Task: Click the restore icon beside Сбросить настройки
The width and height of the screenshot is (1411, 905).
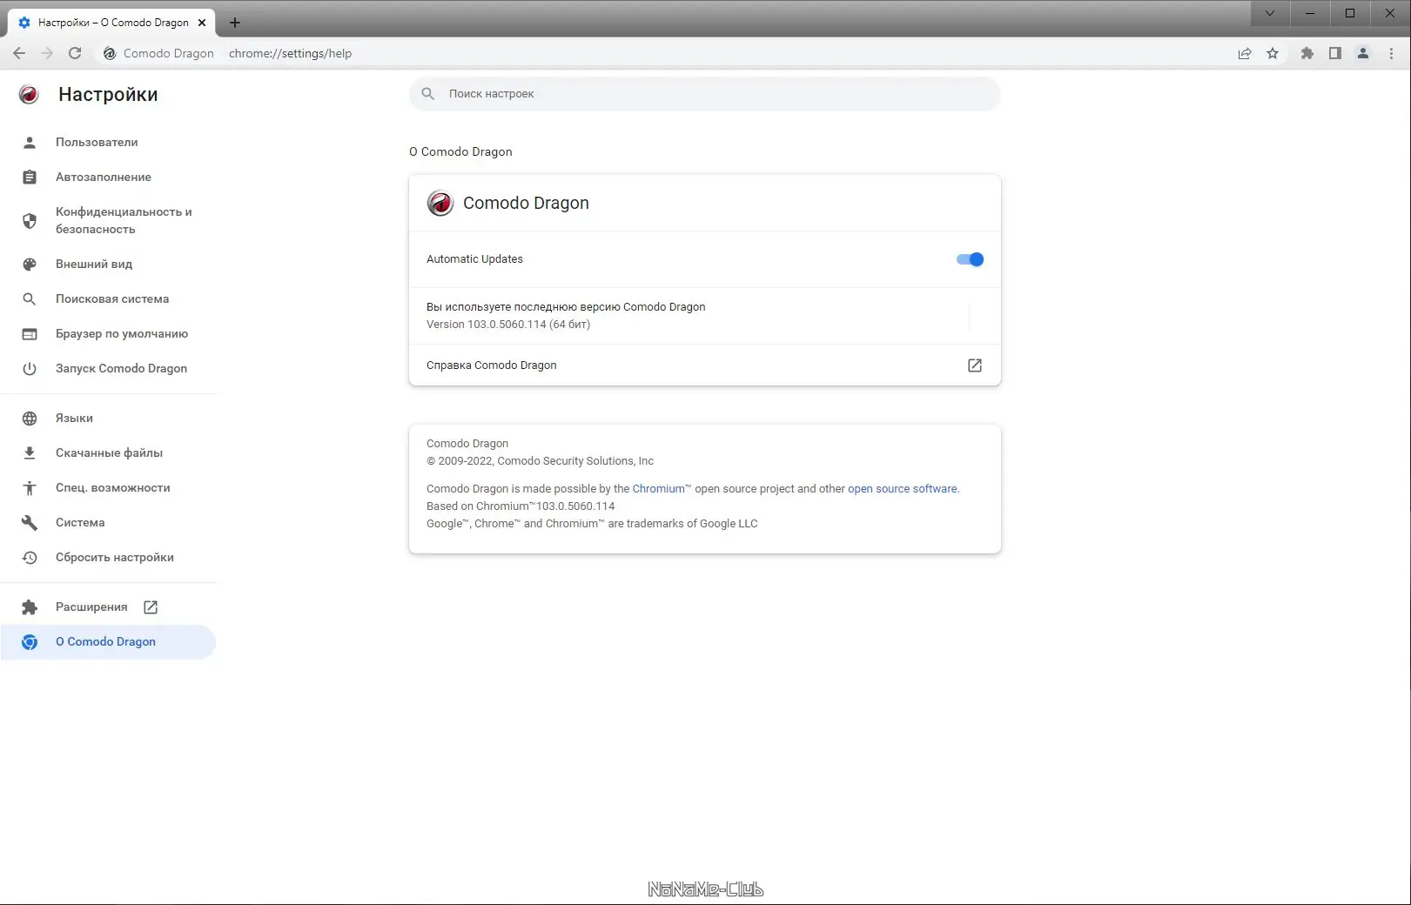Action: (x=30, y=558)
